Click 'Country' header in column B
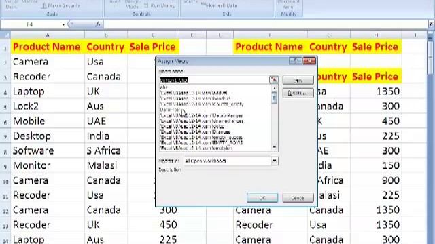The width and height of the screenshot is (435, 244). click(x=105, y=47)
